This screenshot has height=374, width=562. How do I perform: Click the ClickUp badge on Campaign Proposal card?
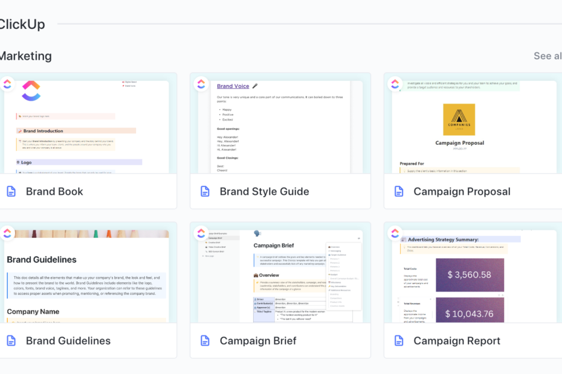point(395,84)
